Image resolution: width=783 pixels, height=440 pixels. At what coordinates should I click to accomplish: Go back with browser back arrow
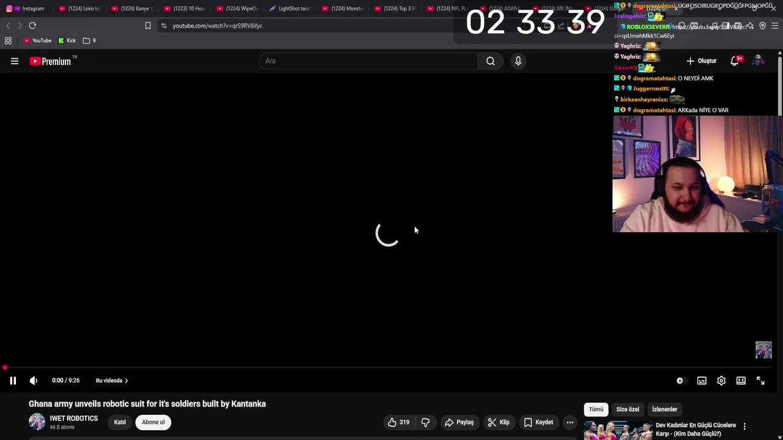pyautogui.click(x=8, y=26)
